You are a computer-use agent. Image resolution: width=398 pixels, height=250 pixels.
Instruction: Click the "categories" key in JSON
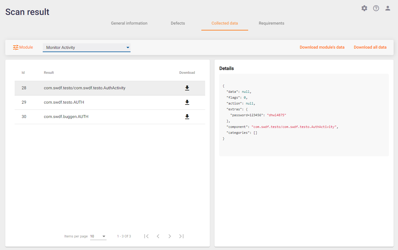coord(239,133)
